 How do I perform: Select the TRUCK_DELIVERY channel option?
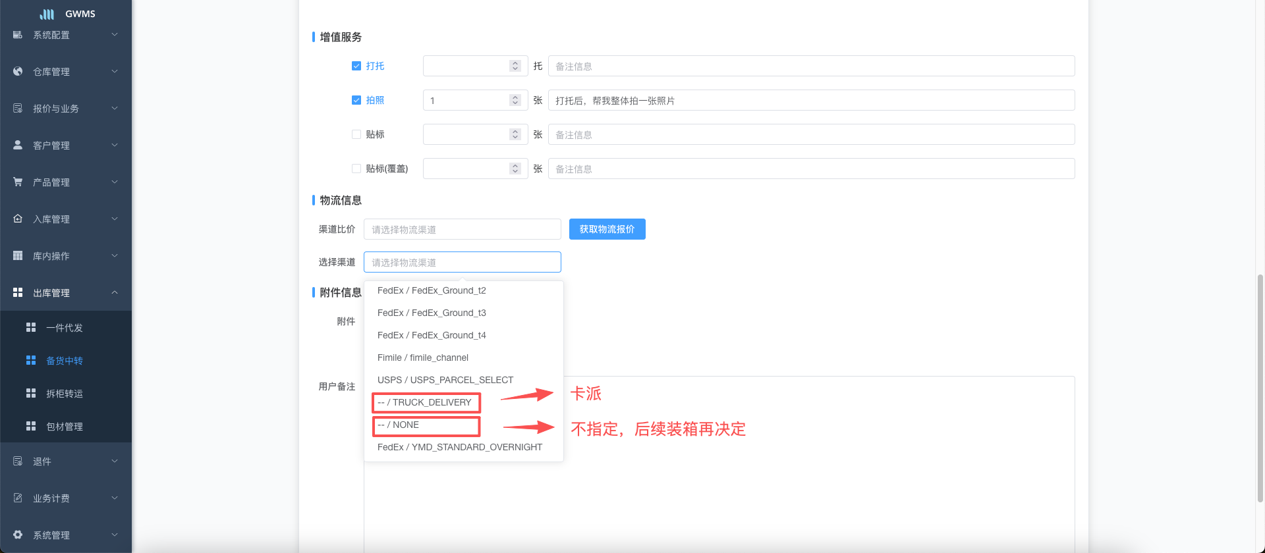[x=464, y=402]
